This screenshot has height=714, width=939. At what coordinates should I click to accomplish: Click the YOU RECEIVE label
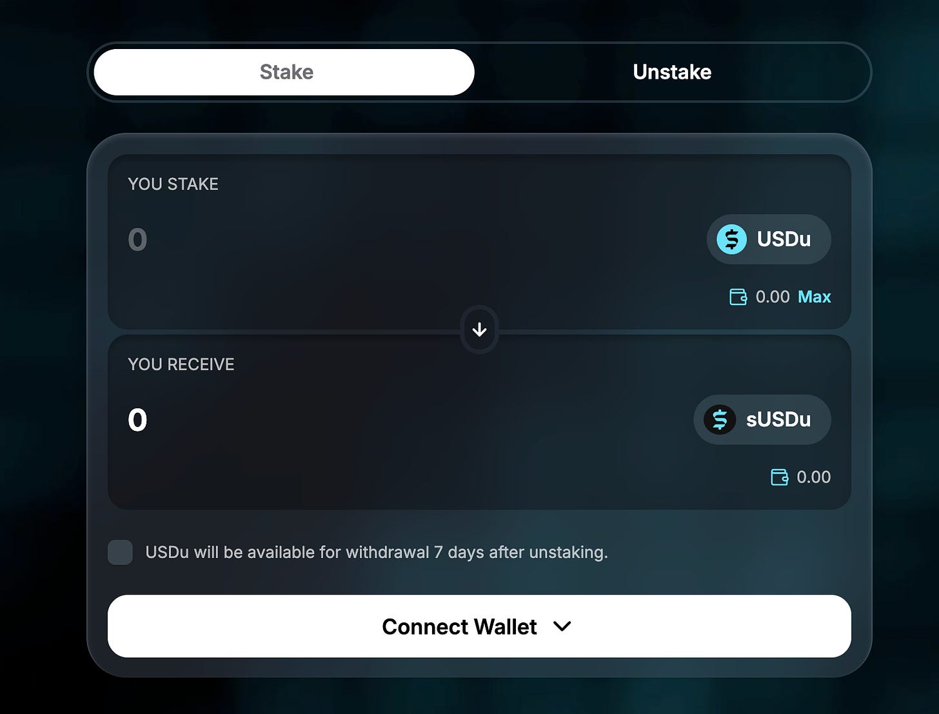[181, 364]
